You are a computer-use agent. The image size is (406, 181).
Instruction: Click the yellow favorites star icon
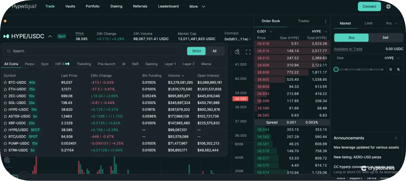[5, 21]
